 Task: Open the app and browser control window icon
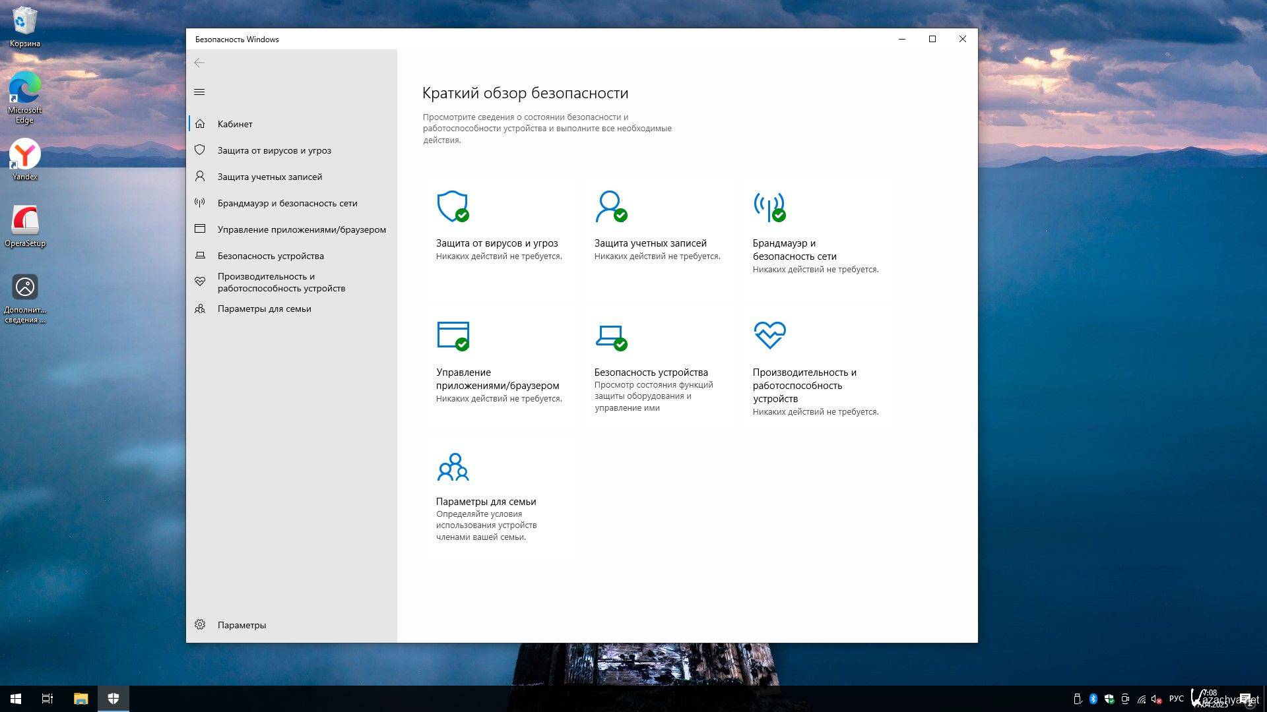[453, 335]
